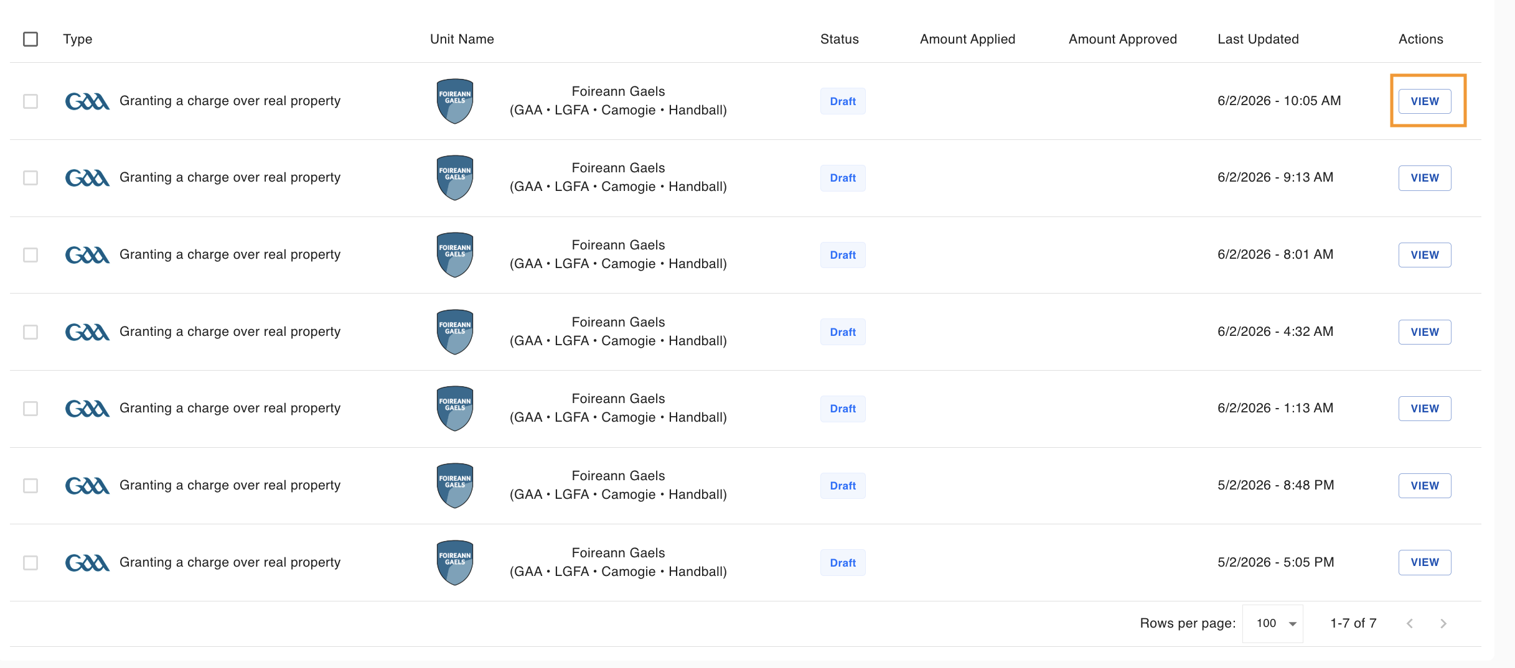Click the GAA logo in the 5:05 PM row
Image resolution: width=1515 pixels, height=668 pixels.
click(x=87, y=563)
